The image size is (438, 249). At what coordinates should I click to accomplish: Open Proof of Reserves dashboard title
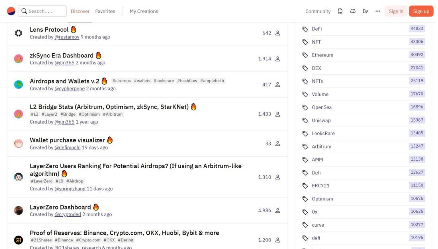(124, 233)
